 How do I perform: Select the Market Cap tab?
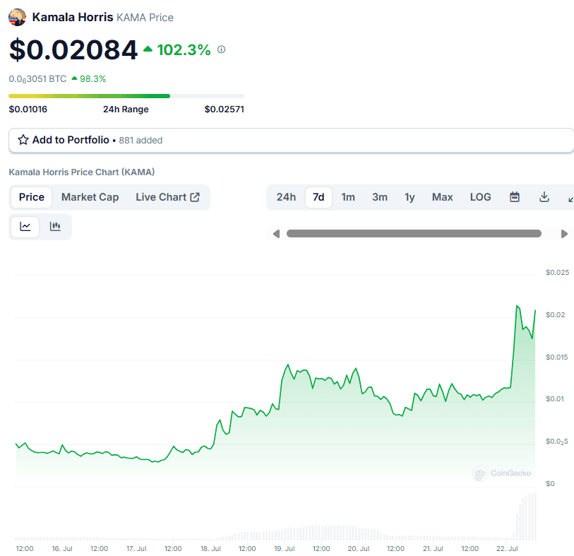[x=90, y=197]
